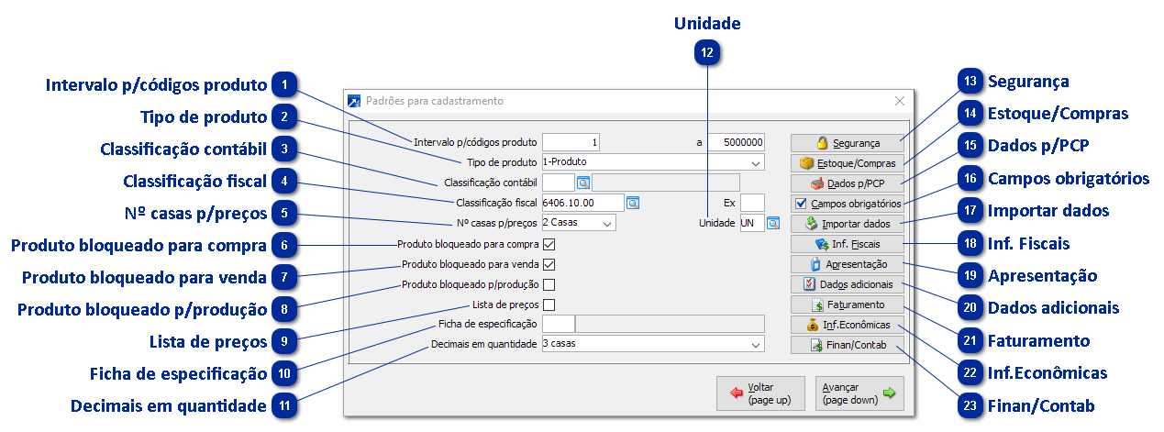
Task: Uncheck Produto bloqueado para venda
Action: pyautogui.click(x=549, y=265)
